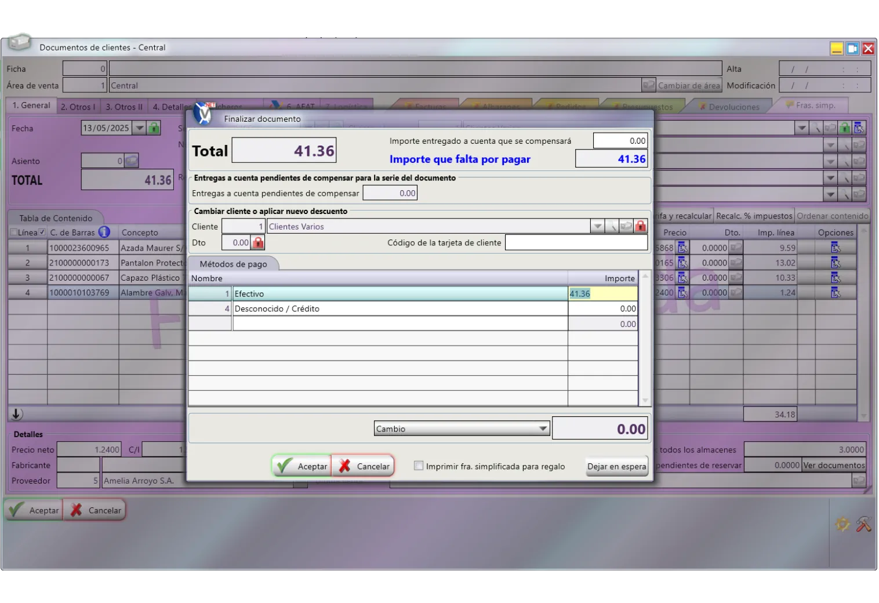The width and height of the screenshot is (879, 603).
Task: Open the Fecha date picker dropdown
Action: point(139,128)
